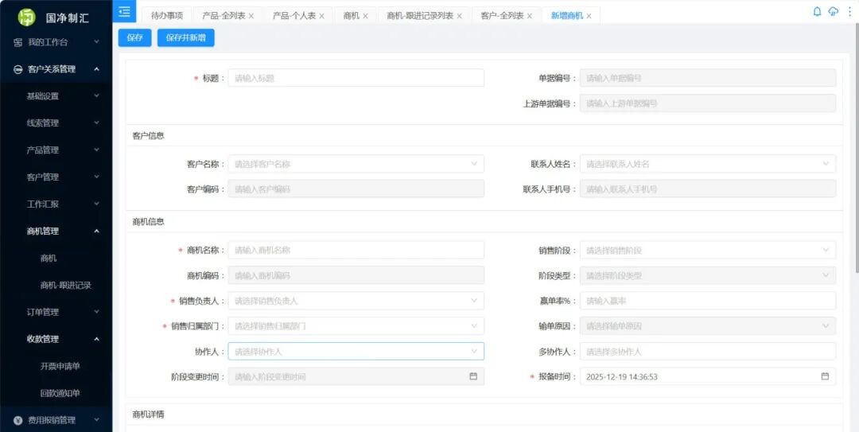
Task: Close the 产品-全列表 tab
Action: pos(251,16)
